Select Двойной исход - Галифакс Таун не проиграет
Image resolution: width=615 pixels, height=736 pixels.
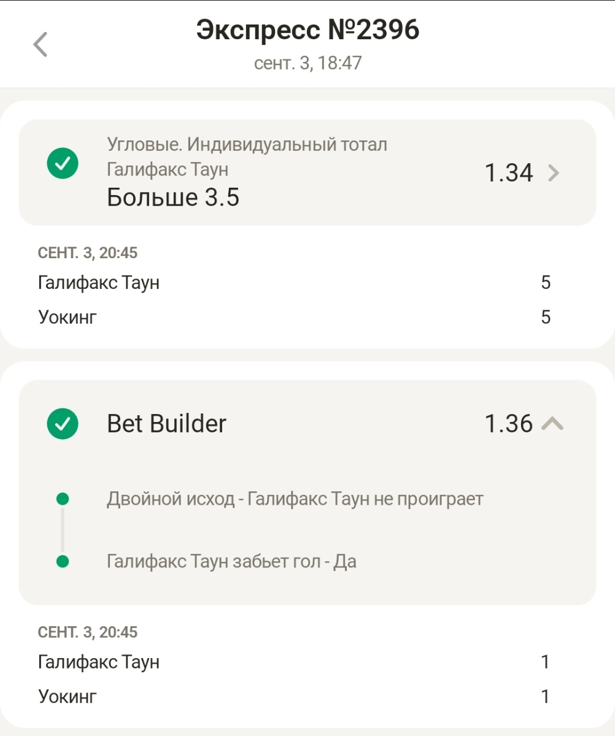pos(295,499)
